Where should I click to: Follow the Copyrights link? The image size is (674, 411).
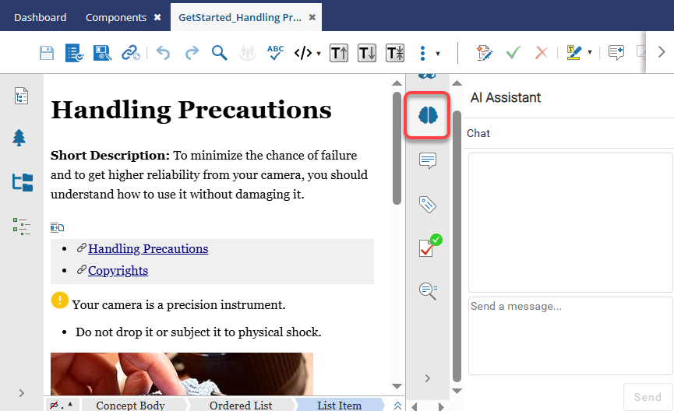(x=118, y=271)
